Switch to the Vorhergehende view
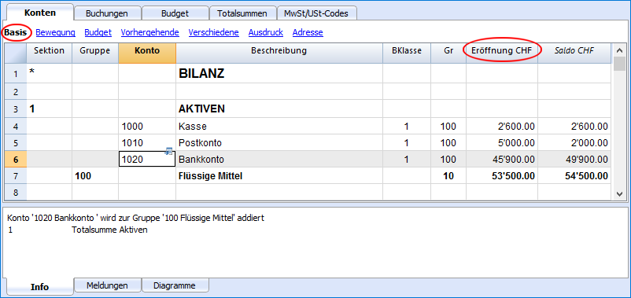631x298 pixels. 149,32
